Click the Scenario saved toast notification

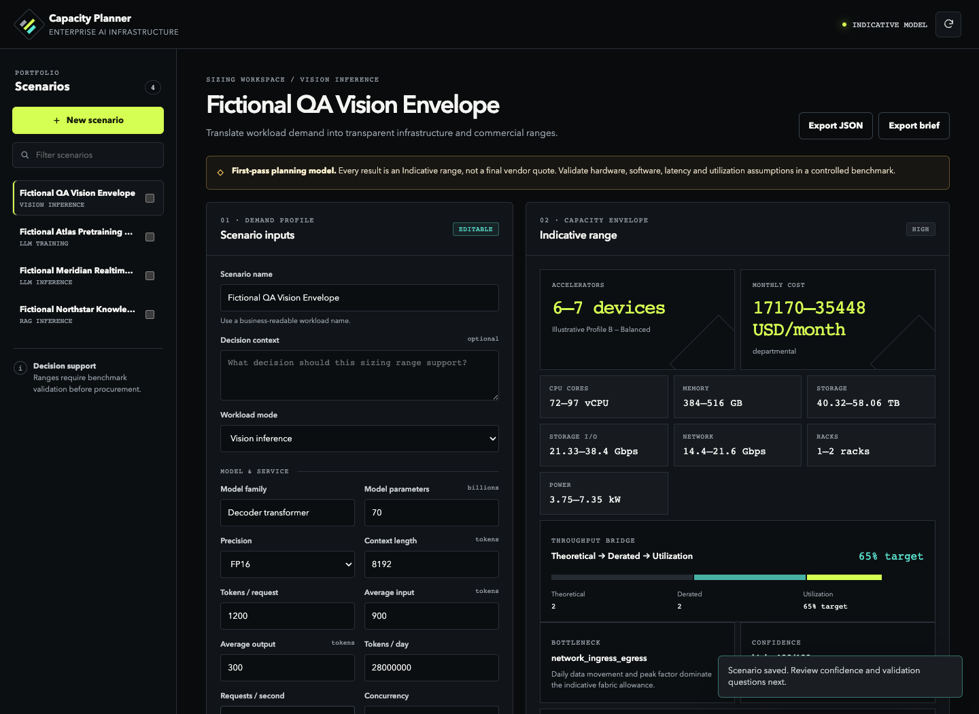(840, 677)
